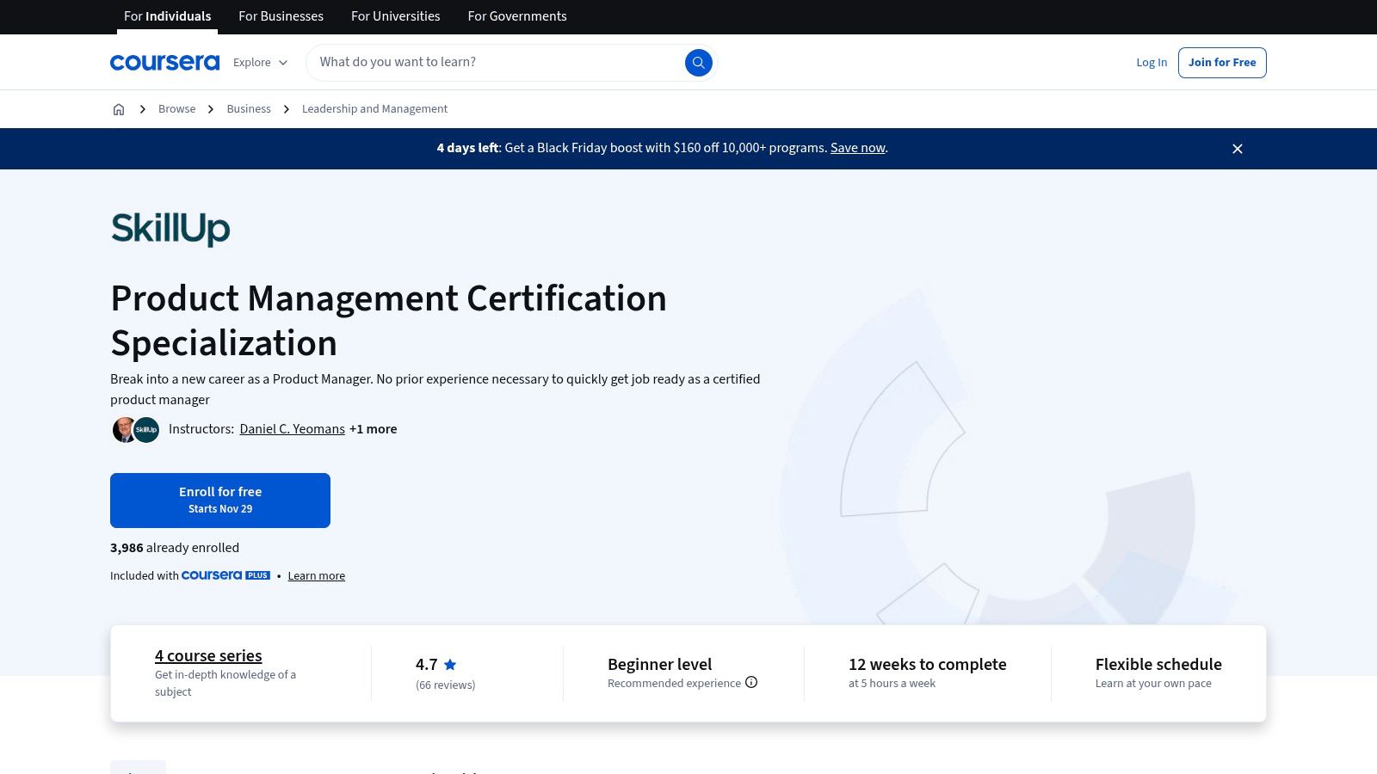The image size is (1377, 774).
Task: Click Join for Free
Action: pyautogui.click(x=1222, y=62)
